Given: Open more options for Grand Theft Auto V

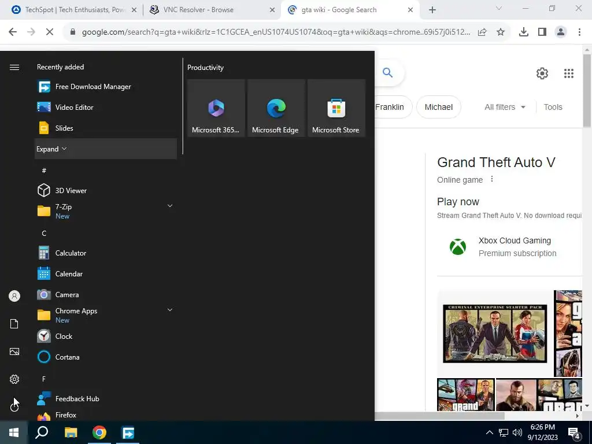Looking at the screenshot, I should click(491, 179).
